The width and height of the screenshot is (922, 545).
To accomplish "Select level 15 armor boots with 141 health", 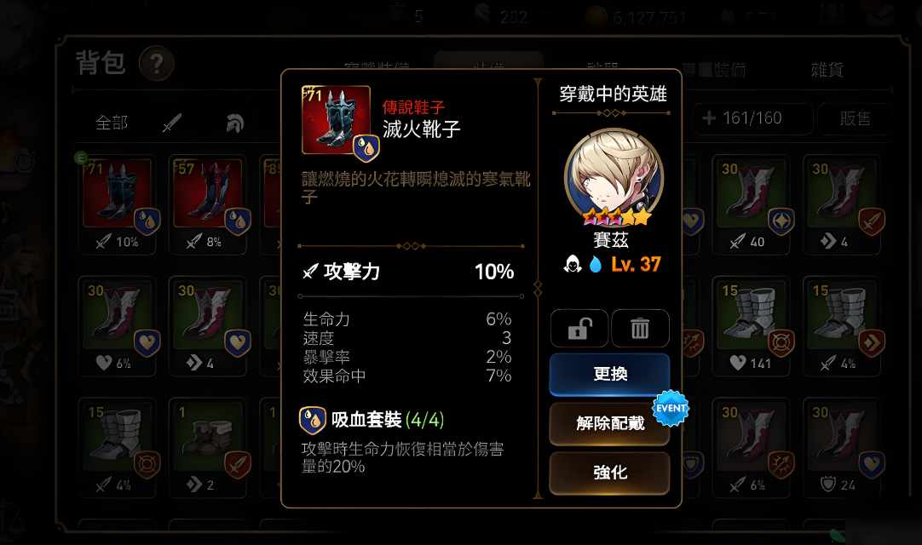I will [x=751, y=326].
